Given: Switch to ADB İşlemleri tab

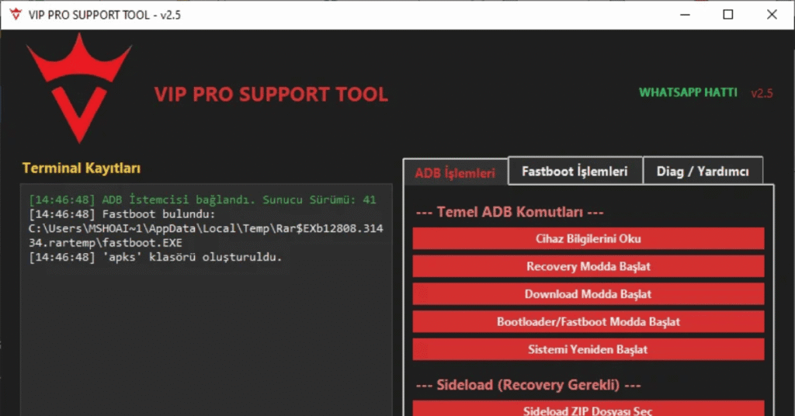Looking at the screenshot, I should pos(455,173).
